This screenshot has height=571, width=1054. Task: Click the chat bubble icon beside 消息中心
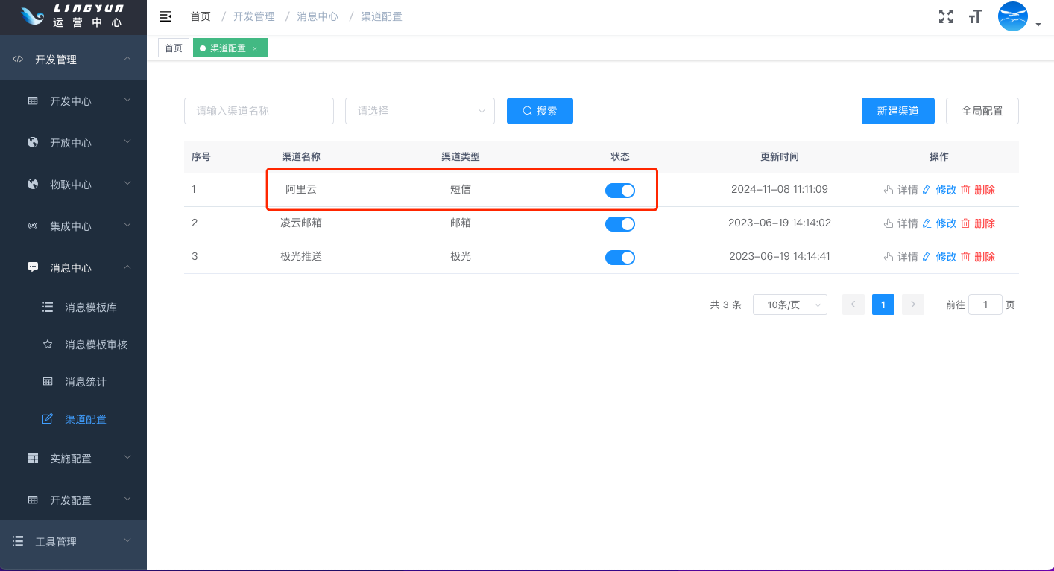coord(33,267)
